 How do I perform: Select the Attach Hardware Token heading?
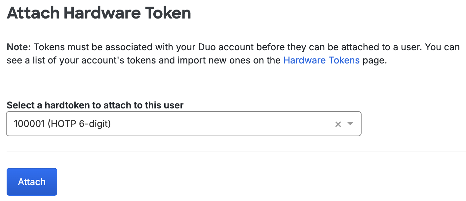click(98, 13)
